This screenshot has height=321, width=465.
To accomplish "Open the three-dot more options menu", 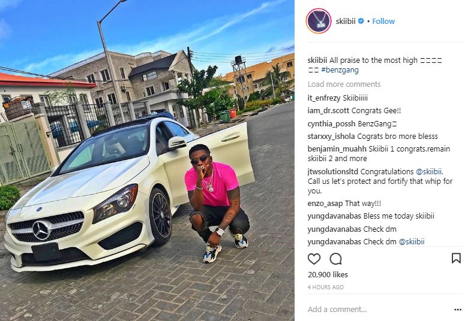I will tap(458, 310).
